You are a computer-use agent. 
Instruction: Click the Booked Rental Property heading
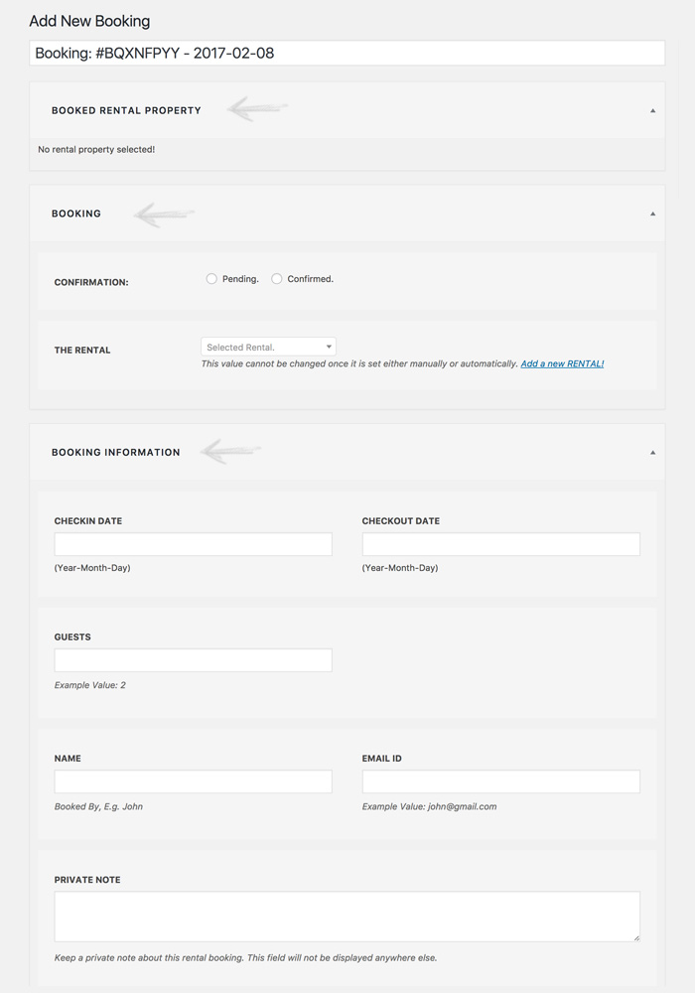coord(126,110)
